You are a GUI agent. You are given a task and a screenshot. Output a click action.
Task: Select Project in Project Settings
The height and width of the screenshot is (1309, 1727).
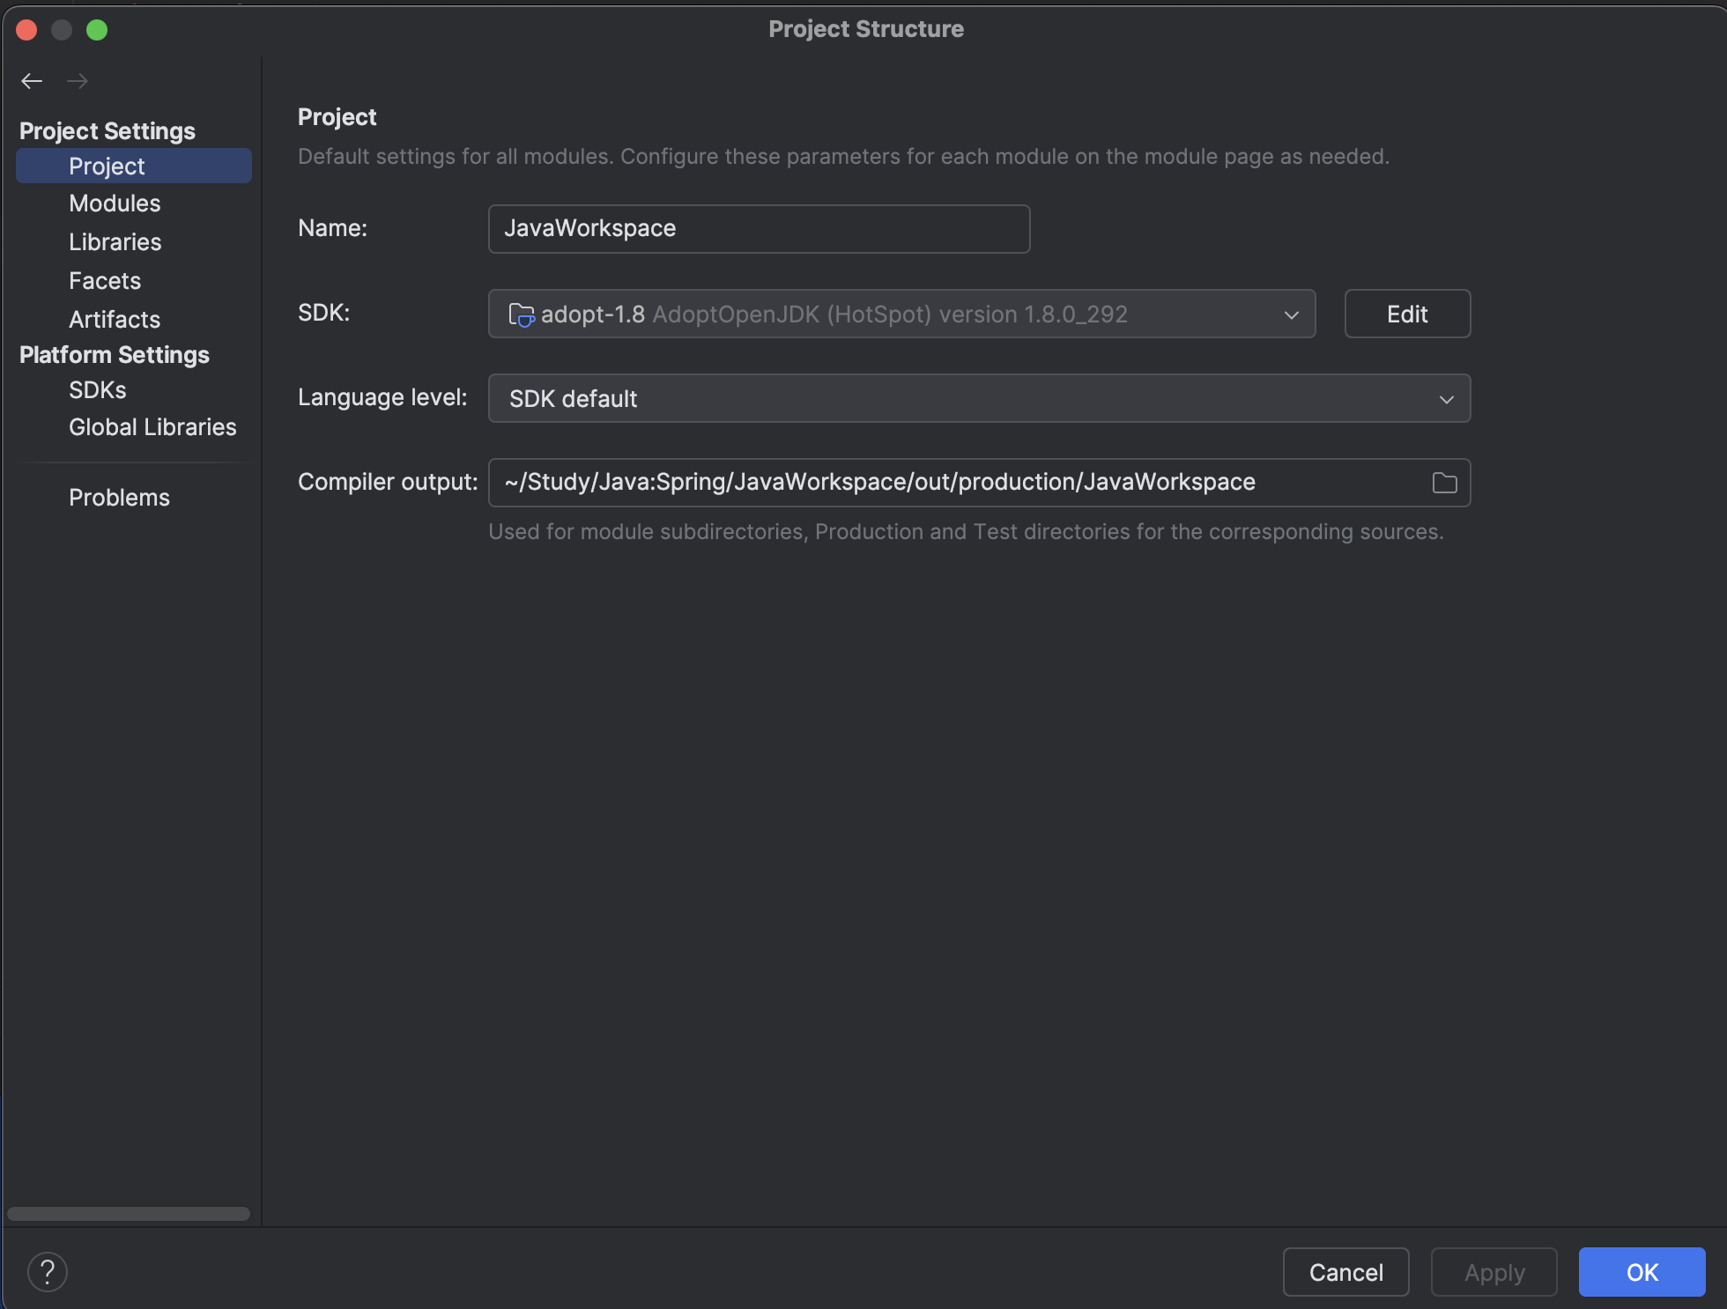(x=134, y=166)
